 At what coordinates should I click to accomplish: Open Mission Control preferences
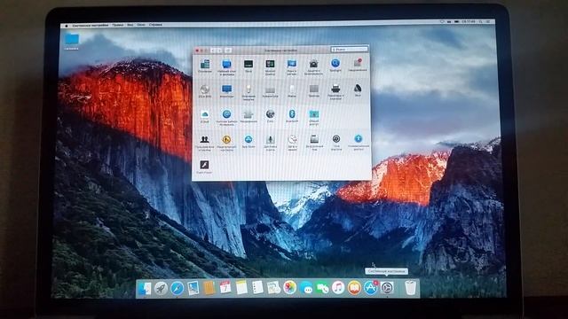270,64
